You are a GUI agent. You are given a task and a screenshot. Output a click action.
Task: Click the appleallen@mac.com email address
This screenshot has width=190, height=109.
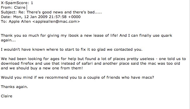56,22
